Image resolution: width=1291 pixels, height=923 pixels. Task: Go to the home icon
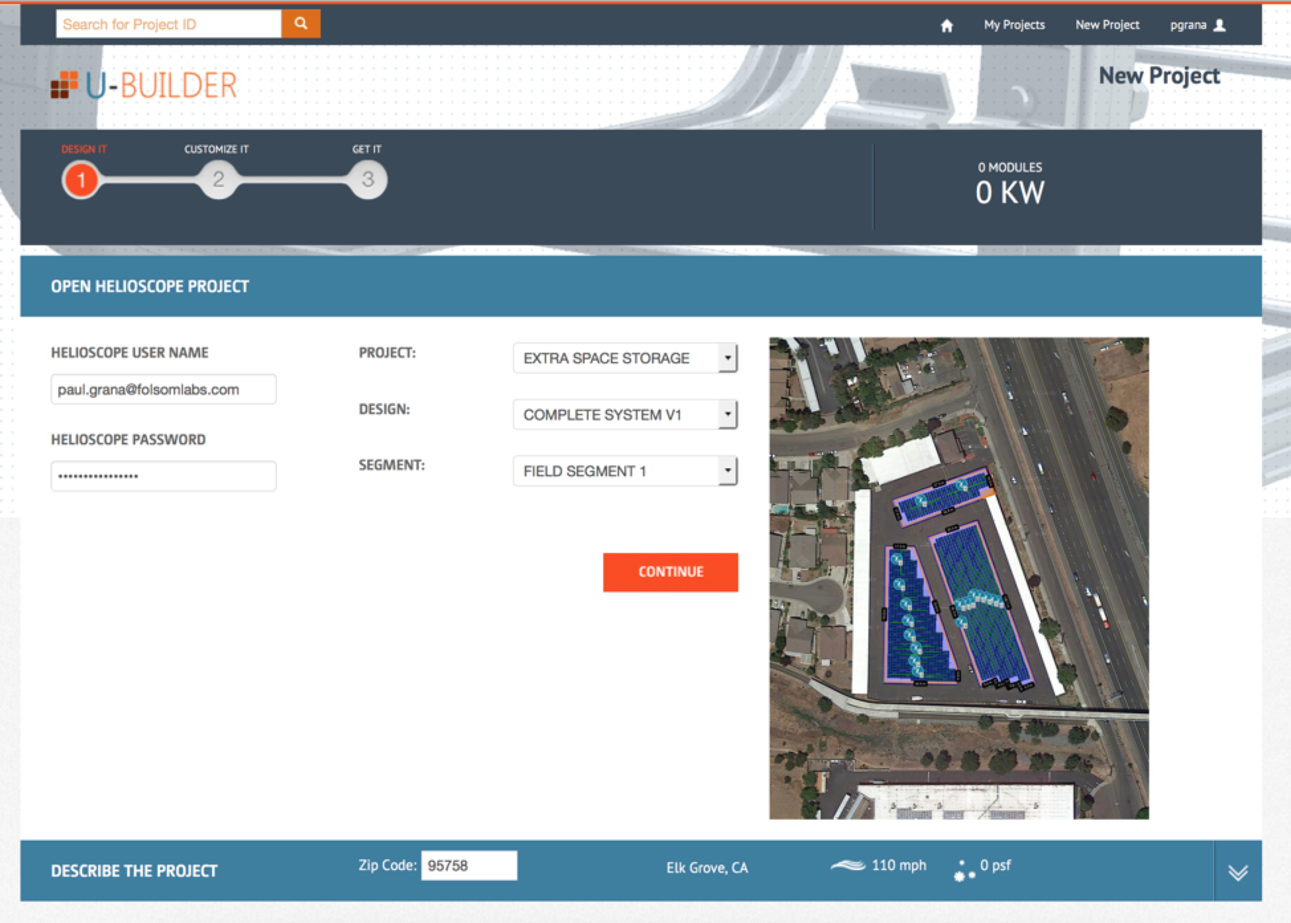947,25
